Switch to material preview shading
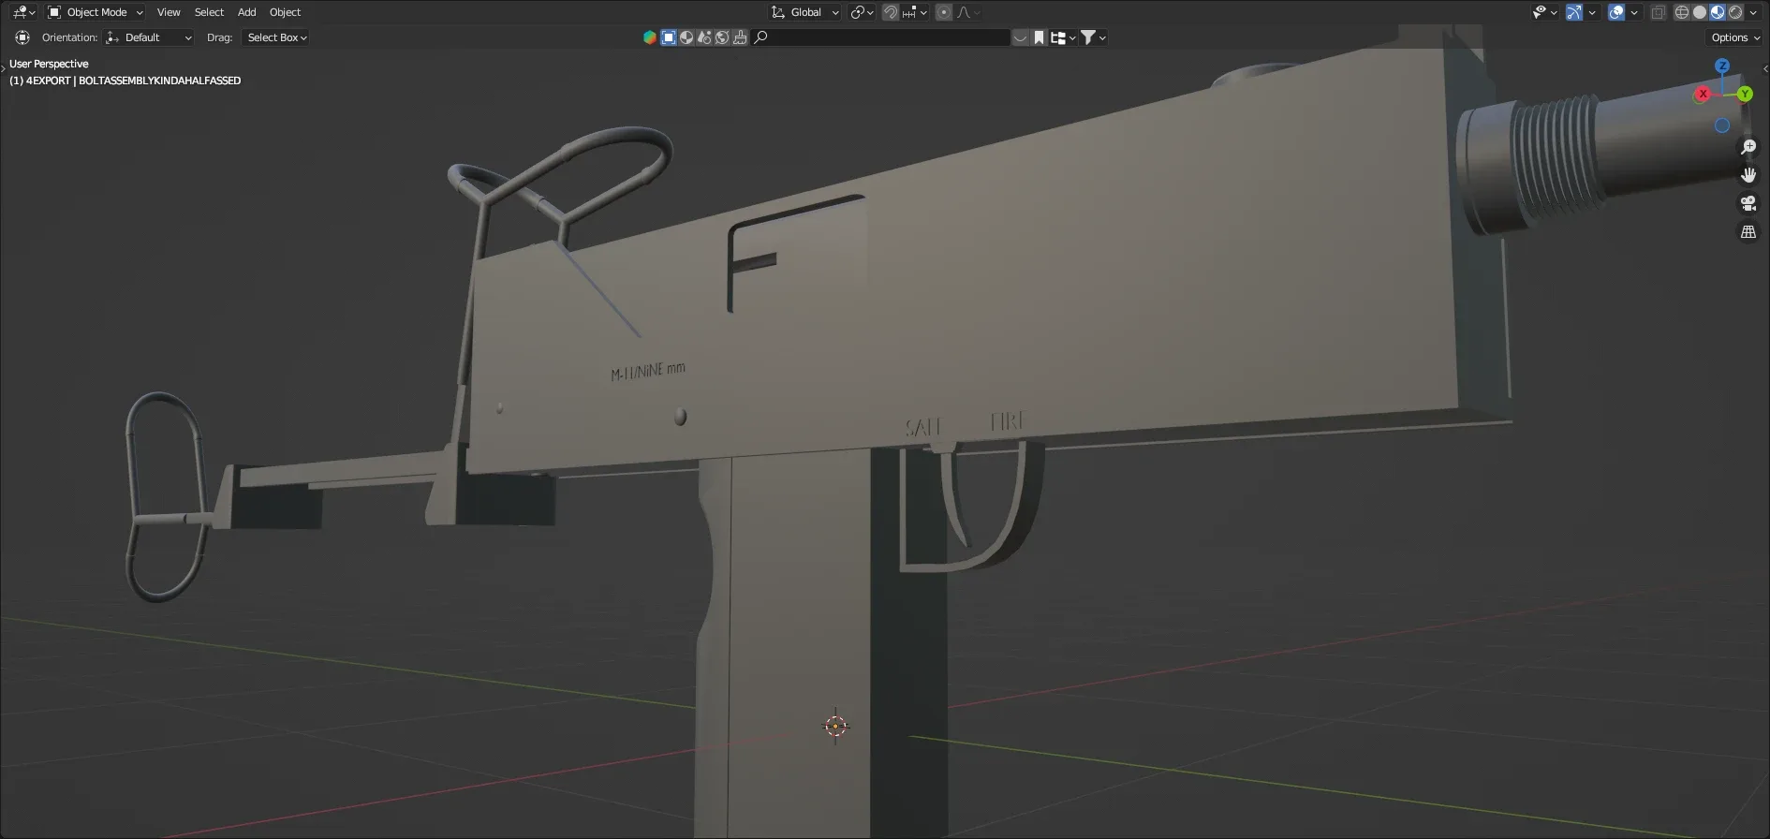Screen dimensions: 1770x839 (x=1718, y=12)
